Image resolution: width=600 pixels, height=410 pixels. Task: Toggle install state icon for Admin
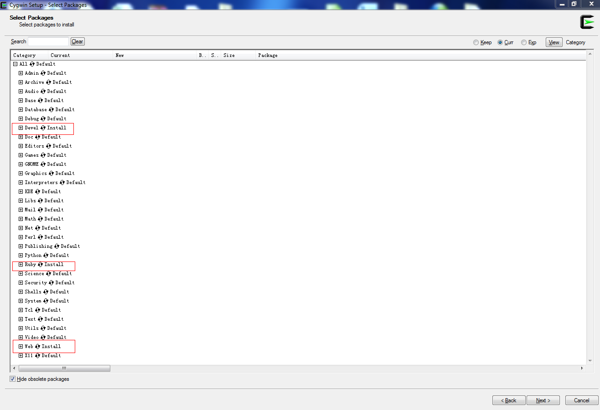tap(43, 73)
